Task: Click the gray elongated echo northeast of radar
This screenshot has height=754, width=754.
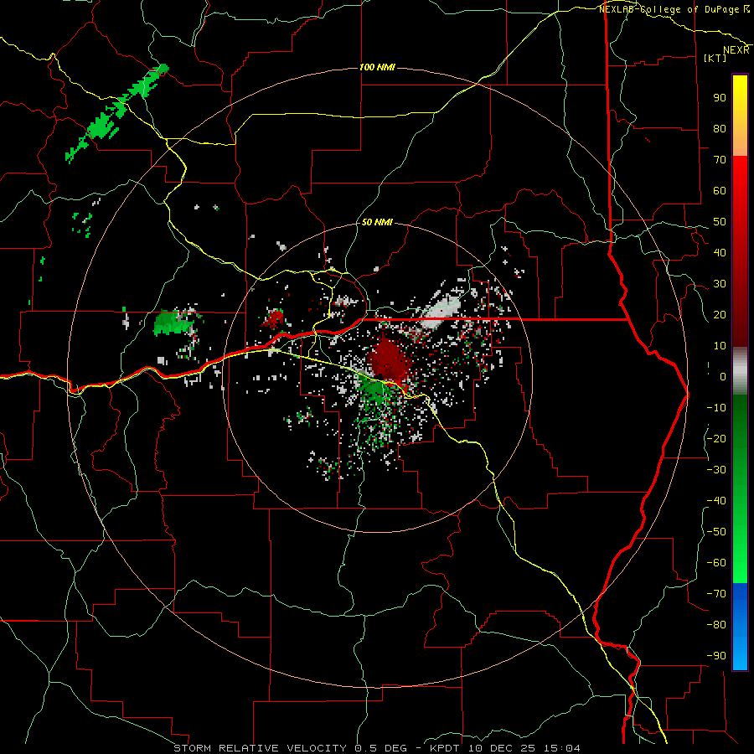Action: click(x=440, y=312)
